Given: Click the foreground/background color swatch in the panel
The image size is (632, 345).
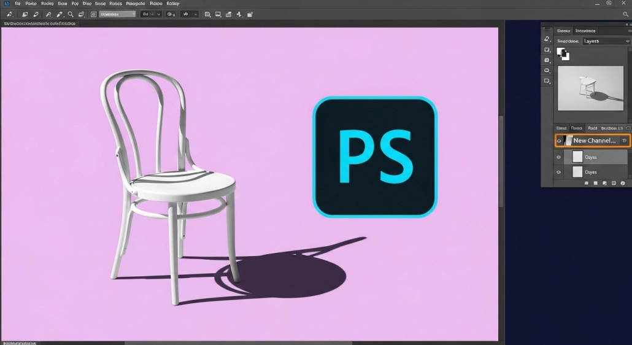Looking at the screenshot, I should tap(563, 54).
